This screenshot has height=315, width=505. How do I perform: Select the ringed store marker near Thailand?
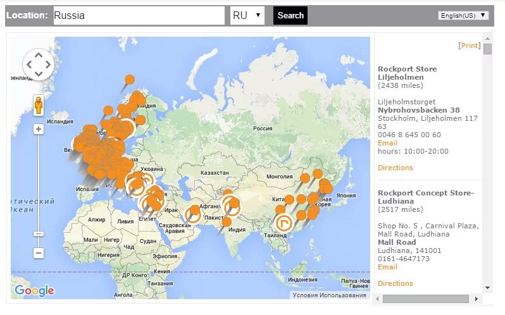click(x=284, y=223)
